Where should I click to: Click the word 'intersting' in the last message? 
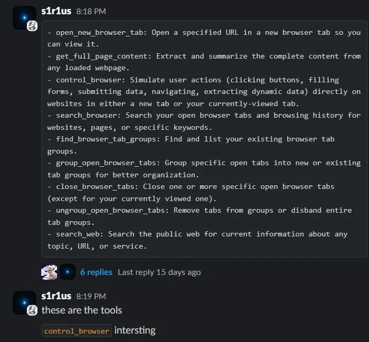point(135,331)
